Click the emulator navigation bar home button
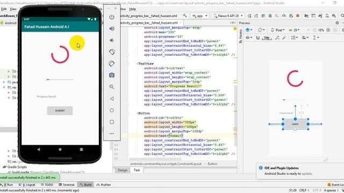Image resolution: width=344 pixels, height=193 pixels. click(60, 150)
